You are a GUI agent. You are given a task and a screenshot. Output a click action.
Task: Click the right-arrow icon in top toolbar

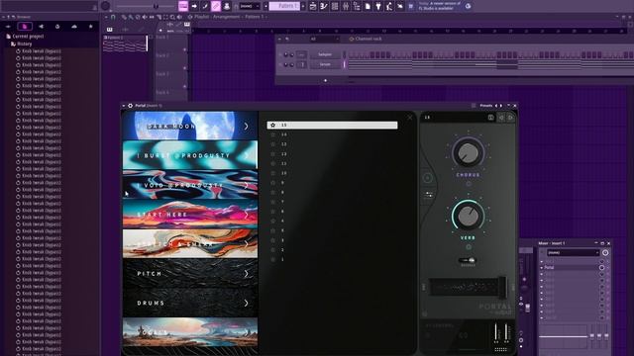(x=194, y=6)
